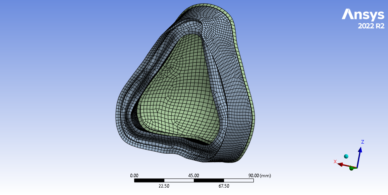Click the '22.50' scale label
388x195 pixels.
pos(164,186)
